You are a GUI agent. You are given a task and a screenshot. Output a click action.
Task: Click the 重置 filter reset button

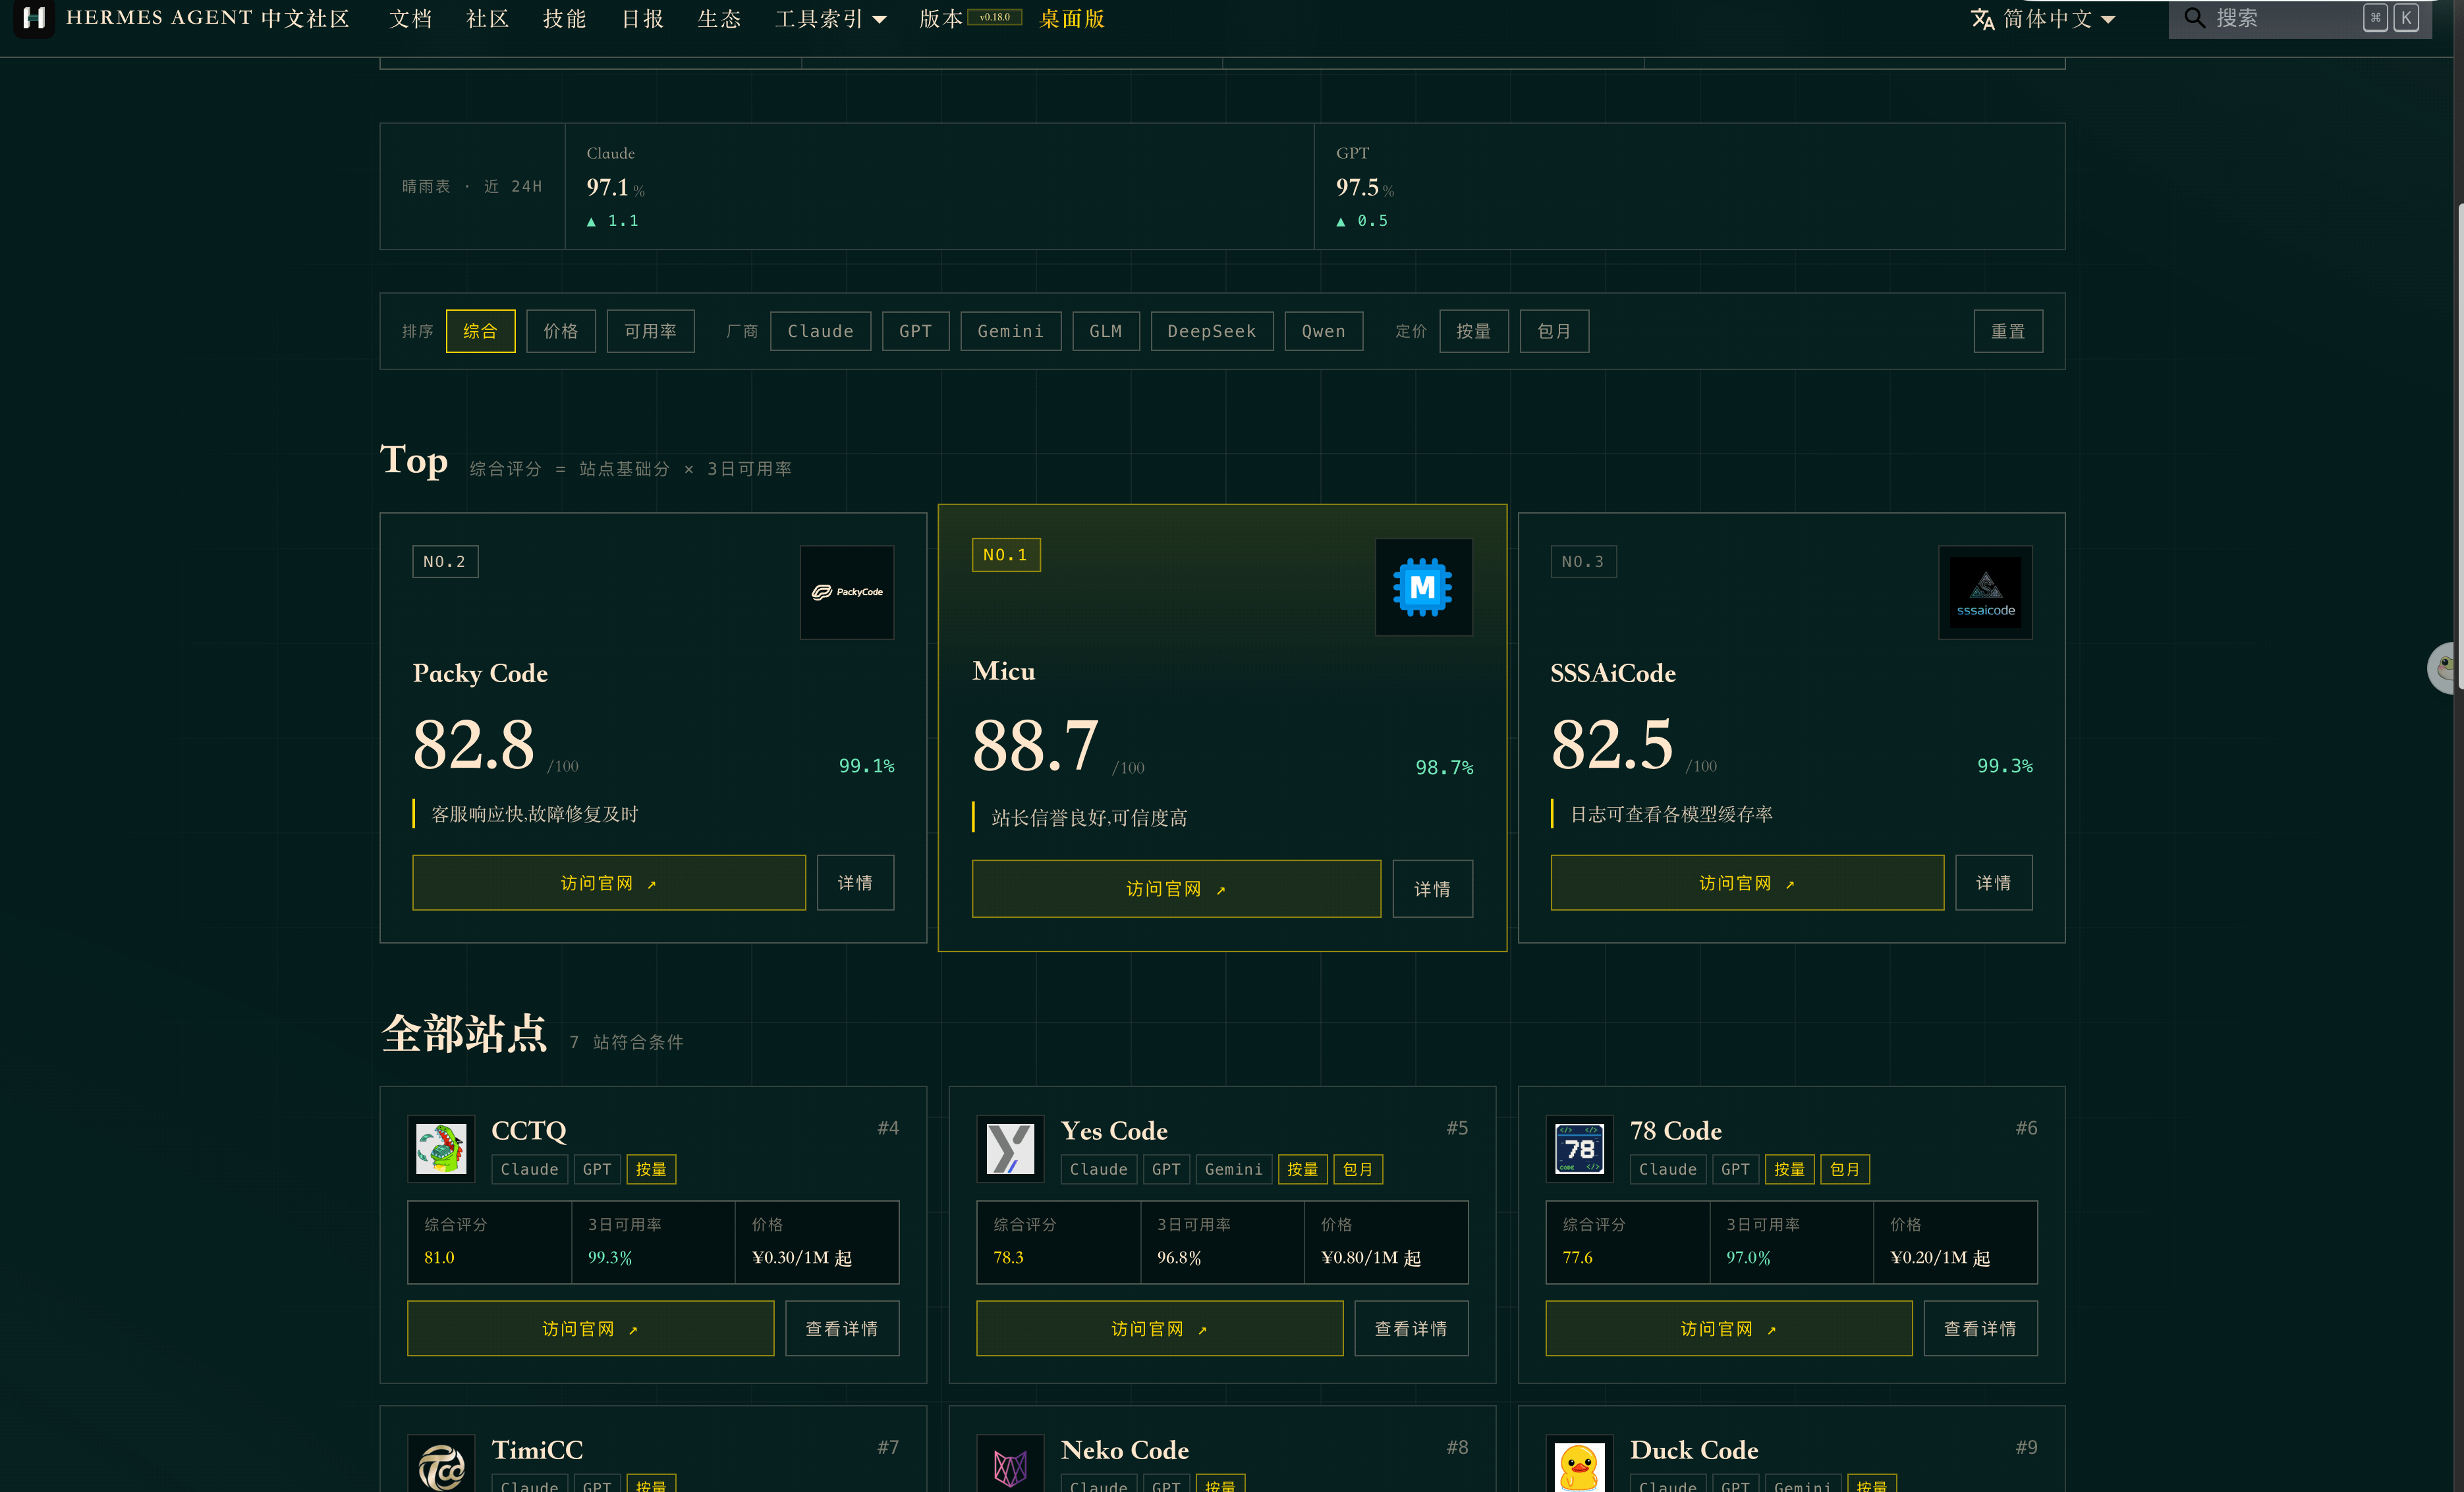(x=2007, y=331)
